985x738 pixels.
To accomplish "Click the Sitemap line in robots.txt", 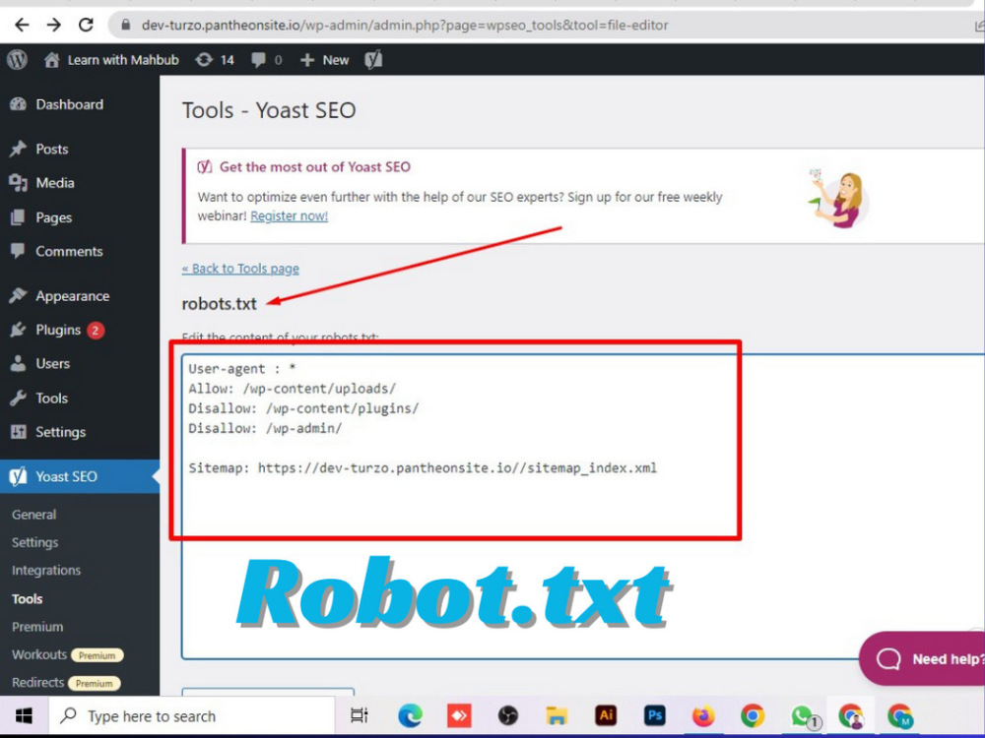I will [423, 468].
